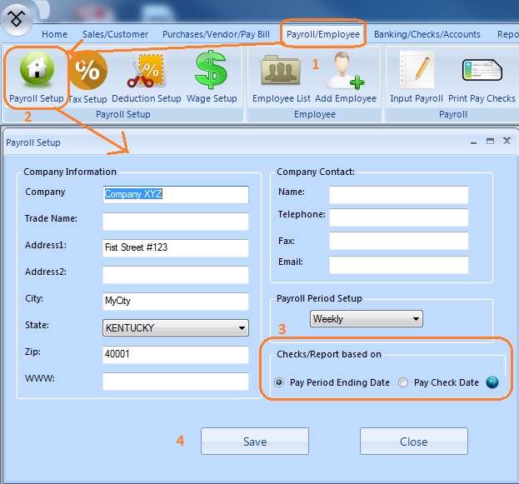Click the Zip field showing 40001
The height and width of the screenshot is (484, 519).
pyautogui.click(x=176, y=355)
